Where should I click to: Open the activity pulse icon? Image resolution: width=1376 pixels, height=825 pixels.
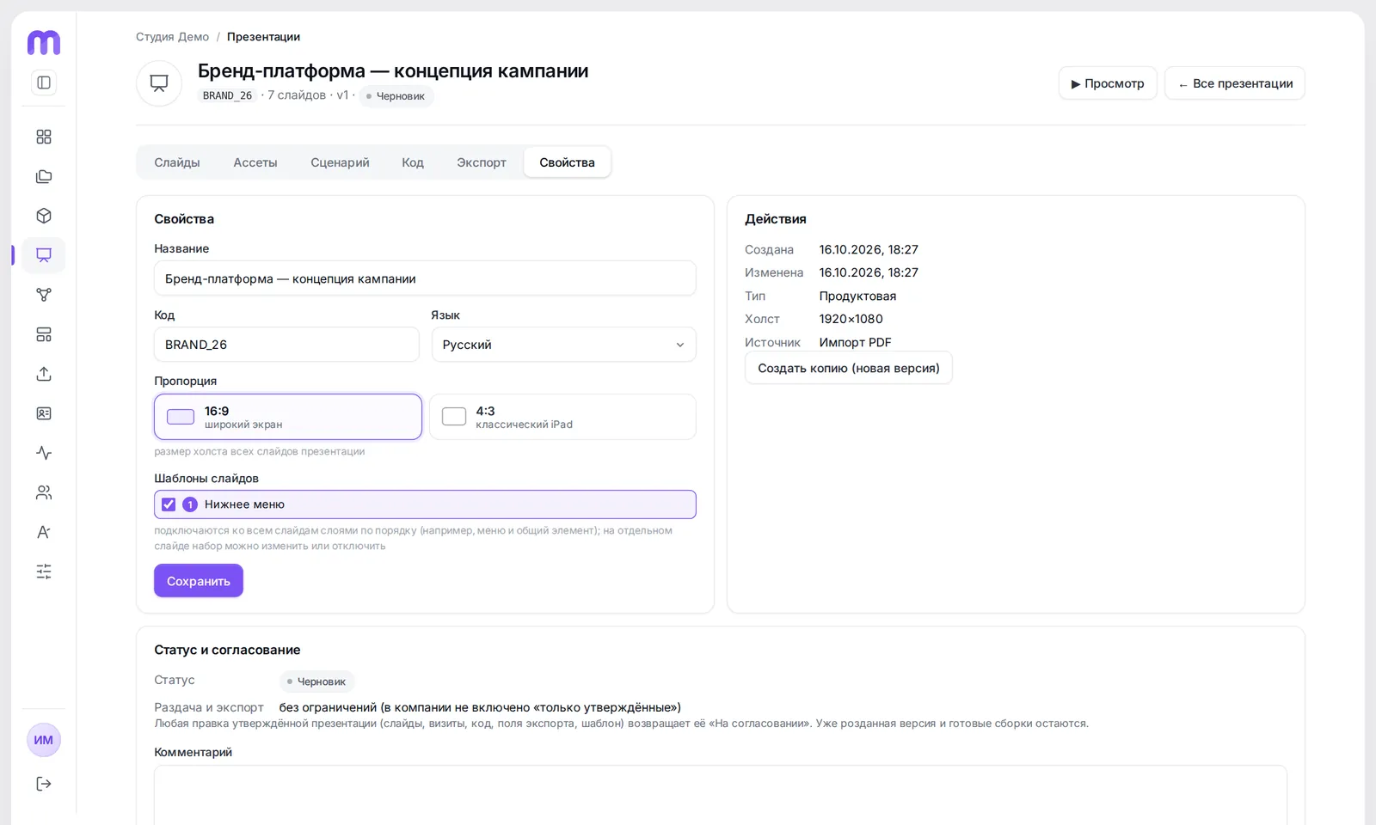click(44, 453)
